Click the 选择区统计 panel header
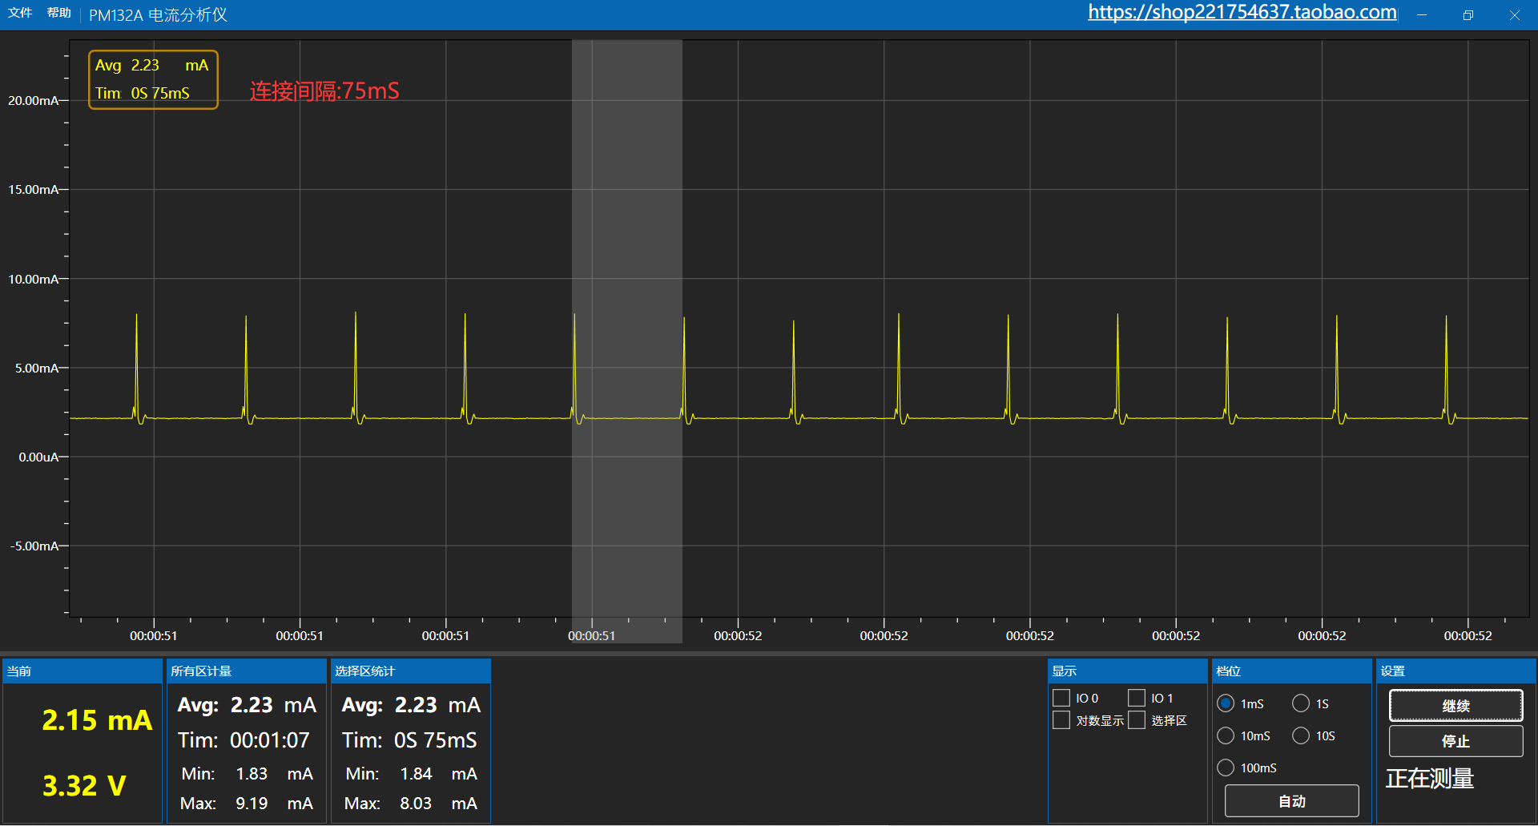The image size is (1538, 826). [x=411, y=671]
